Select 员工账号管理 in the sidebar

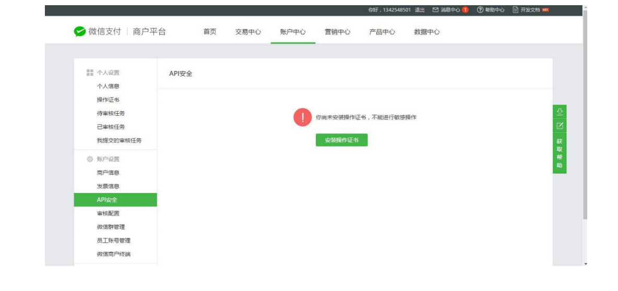tap(113, 240)
